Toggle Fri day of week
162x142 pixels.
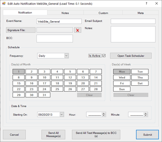122,83
